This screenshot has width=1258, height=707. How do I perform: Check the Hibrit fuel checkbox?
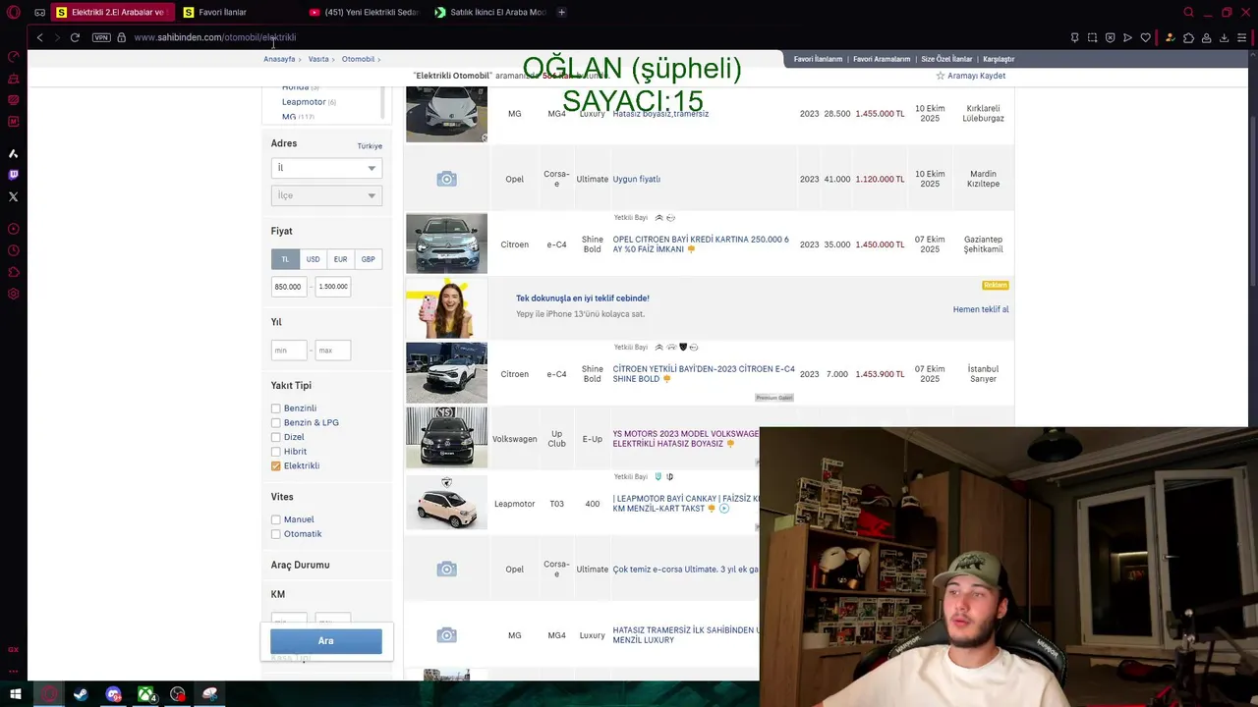(x=276, y=452)
